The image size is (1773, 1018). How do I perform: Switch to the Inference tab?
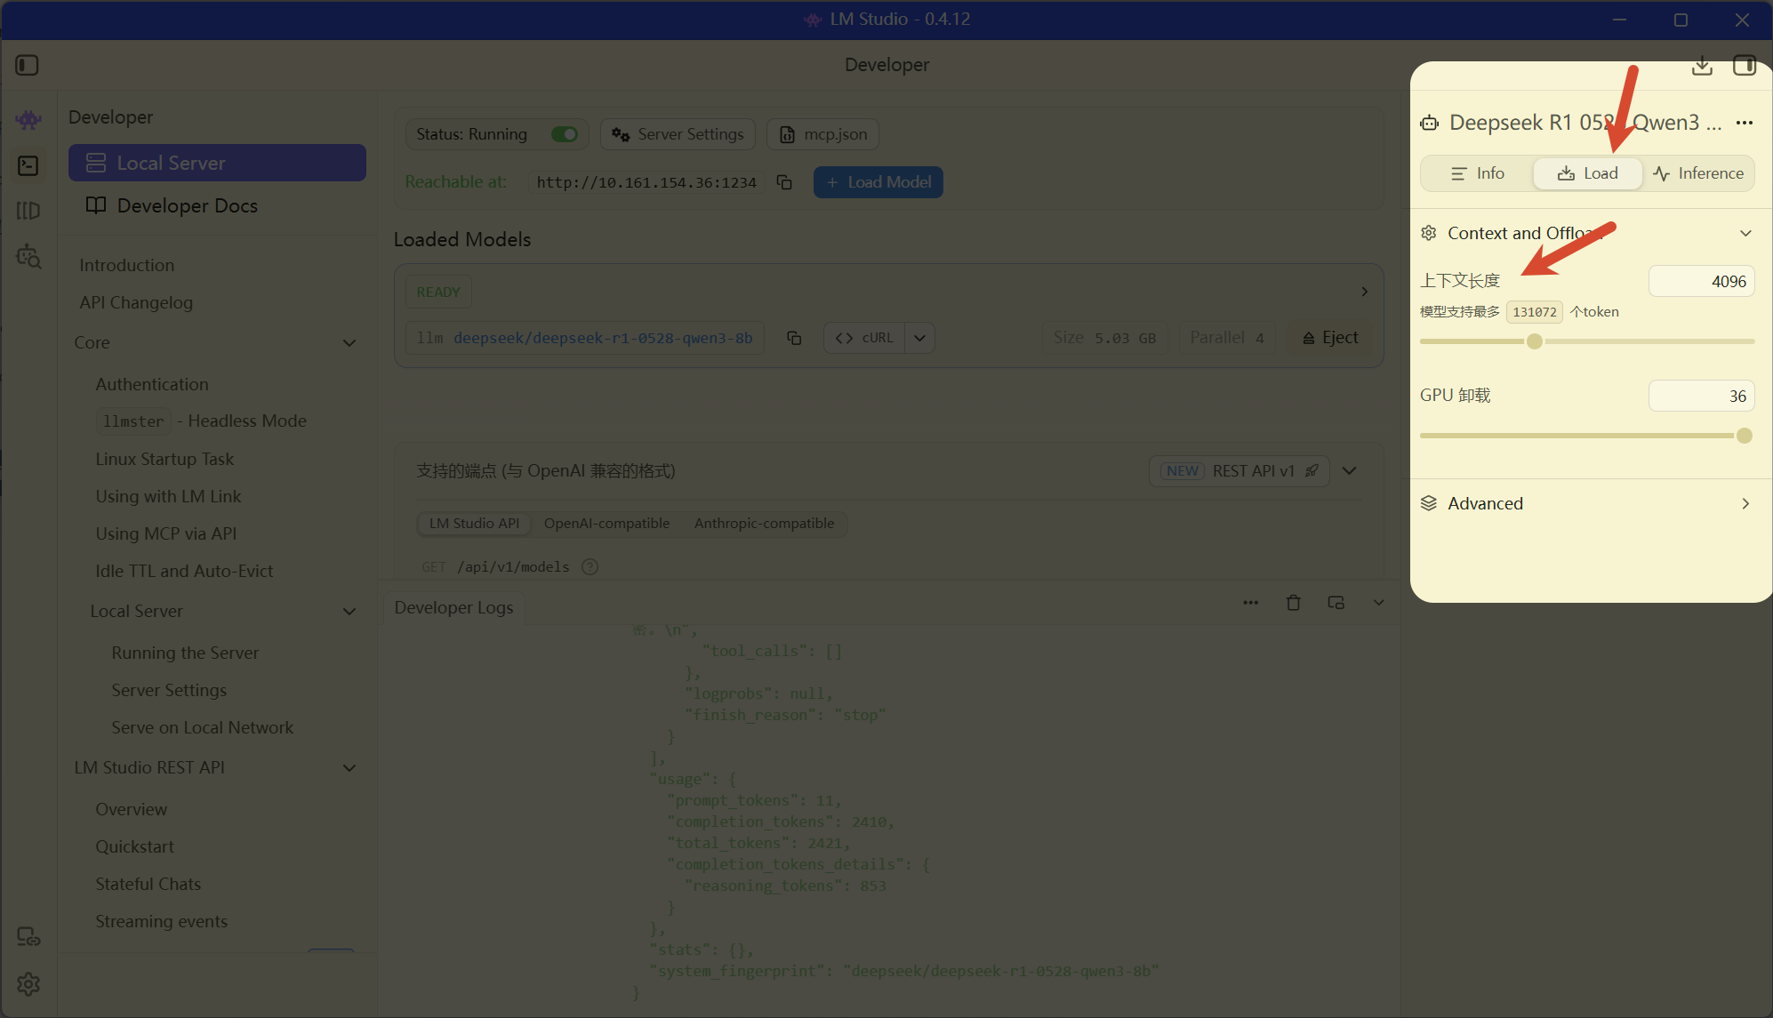(1698, 173)
